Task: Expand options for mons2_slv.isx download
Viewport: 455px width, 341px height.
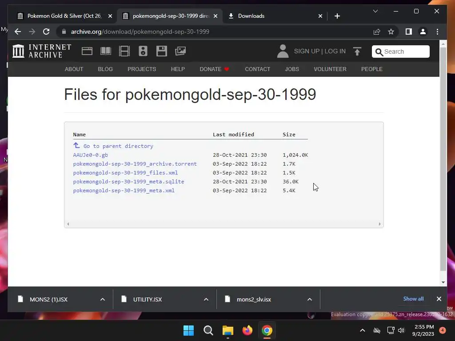Action: click(310, 299)
